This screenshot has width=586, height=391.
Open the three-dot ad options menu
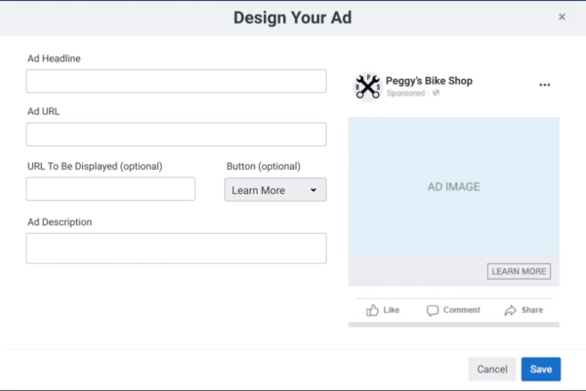pyautogui.click(x=545, y=85)
